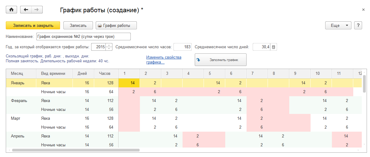Screen dimensions: 370x157
Task: Open Изменить свойства графика link
Action: [164, 60]
